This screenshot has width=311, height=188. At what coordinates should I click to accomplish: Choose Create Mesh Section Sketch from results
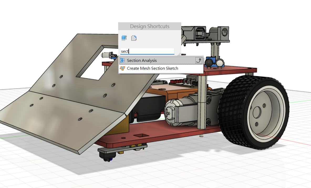click(x=152, y=68)
